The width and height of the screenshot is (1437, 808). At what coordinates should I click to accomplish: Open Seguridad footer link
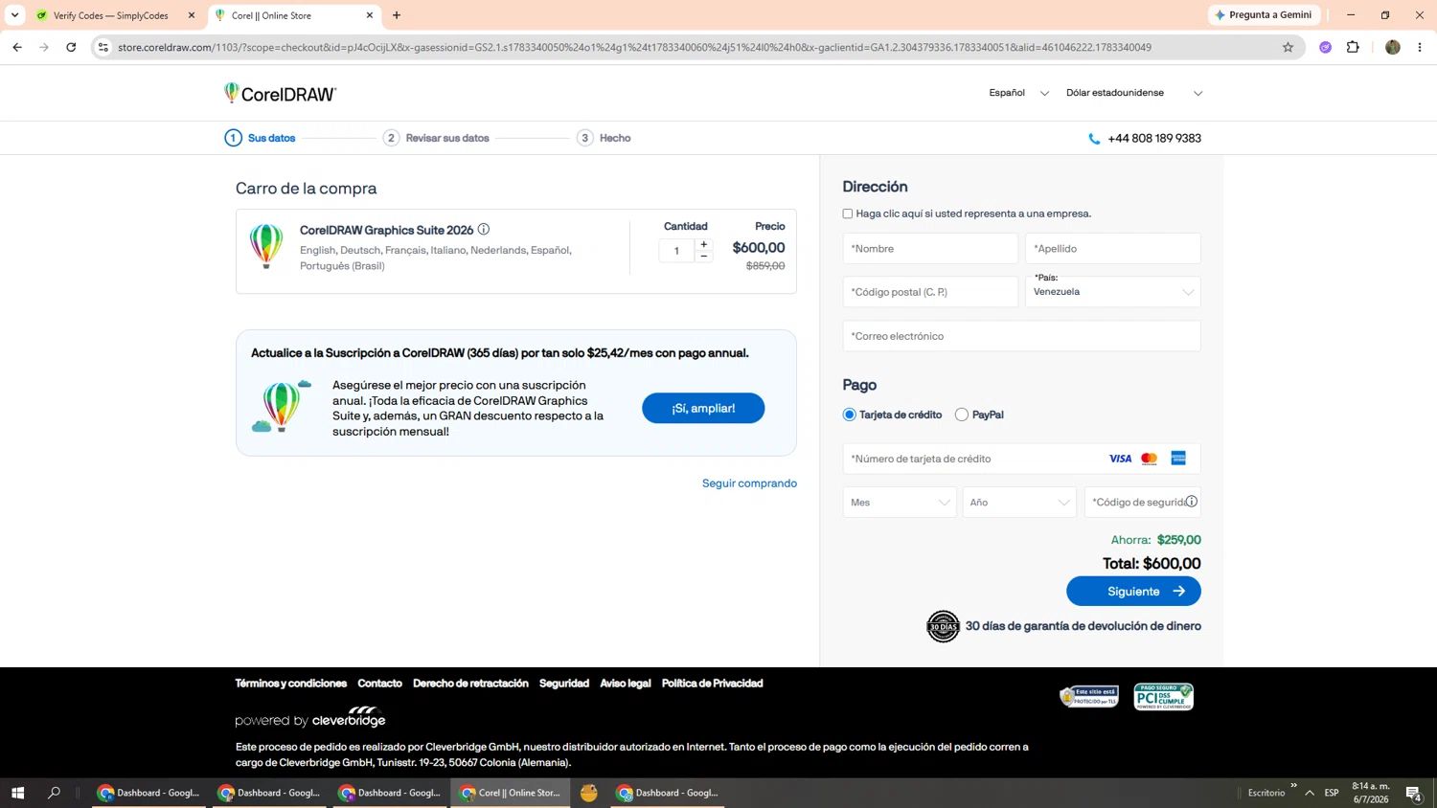click(564, 684)
